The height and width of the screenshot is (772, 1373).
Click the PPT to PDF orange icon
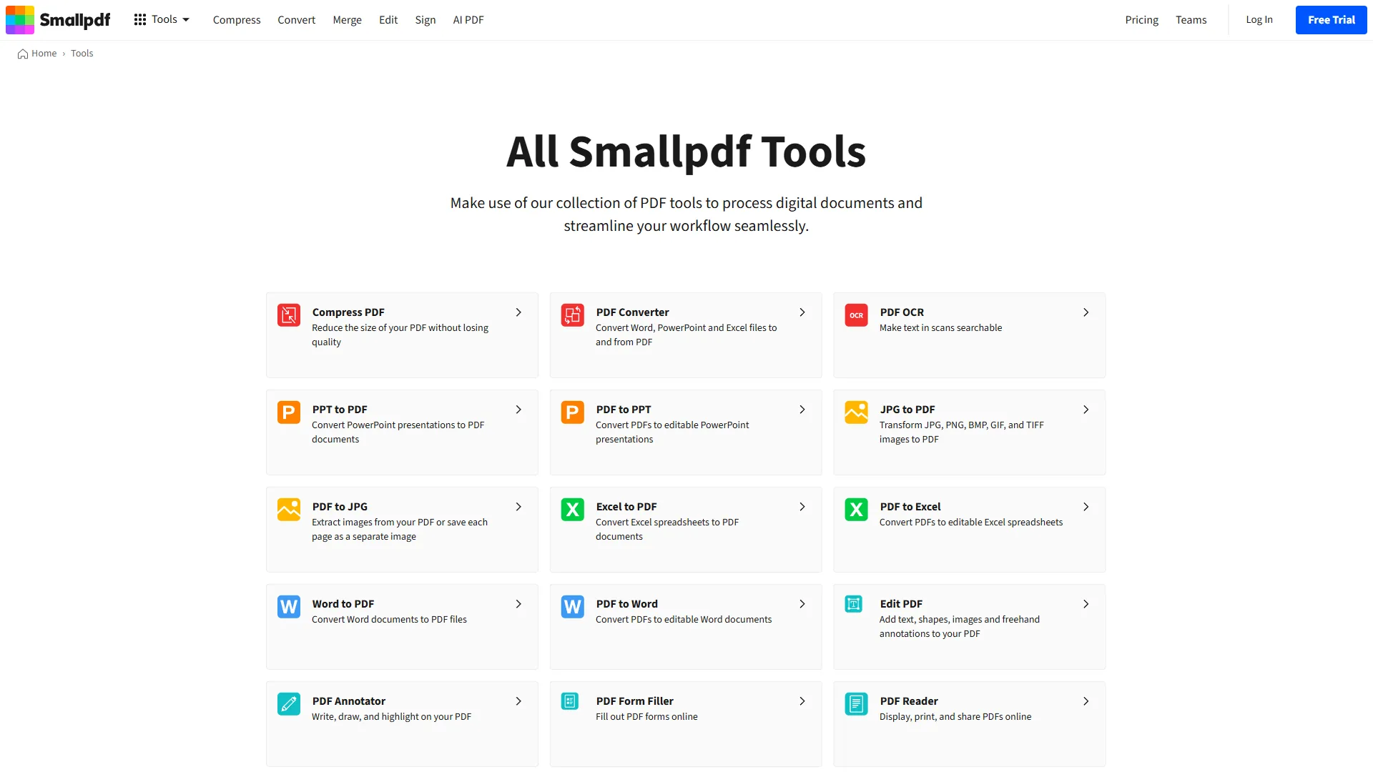tap(289, 412)
